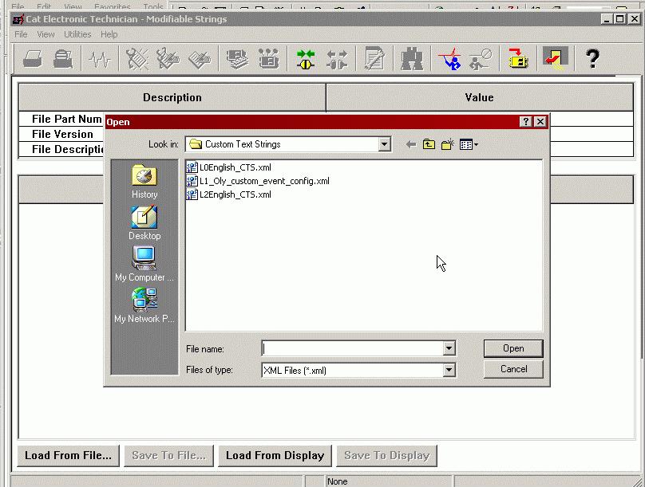The image size is (645, 487).
Task: Click the second printer icon with stacked pages
Action: (63, 59)
